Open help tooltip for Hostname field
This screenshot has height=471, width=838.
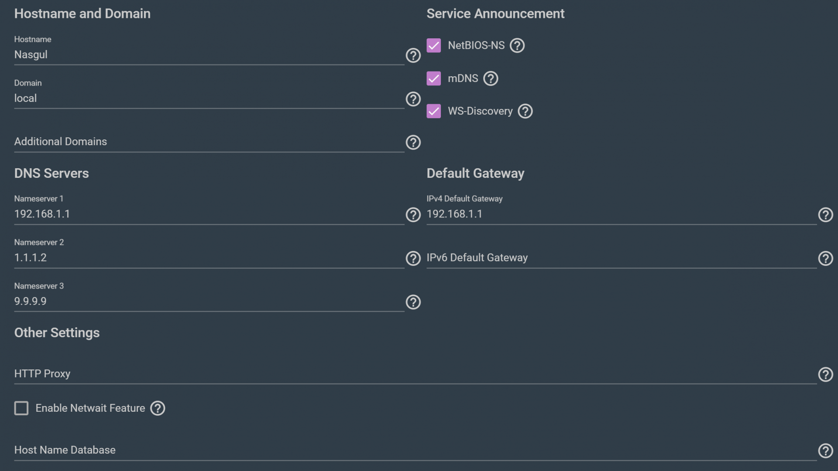(x=413, y=55)
